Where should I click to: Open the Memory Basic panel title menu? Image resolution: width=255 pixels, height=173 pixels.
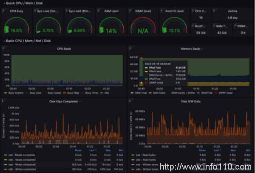[190, 49]
